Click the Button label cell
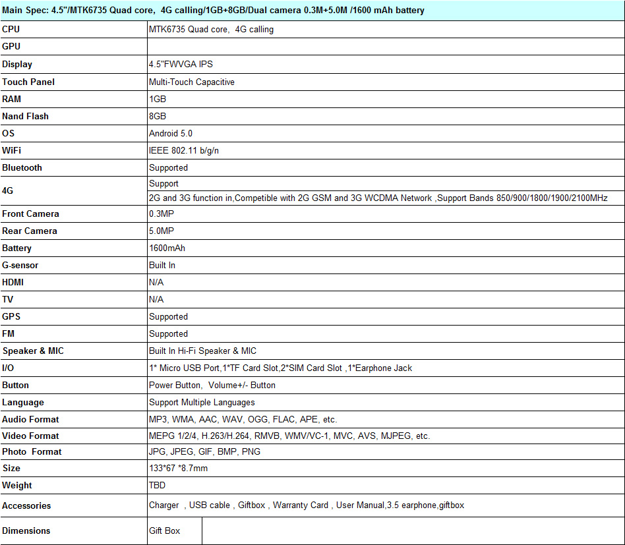The image size is (625, 545). pos(74,386)
